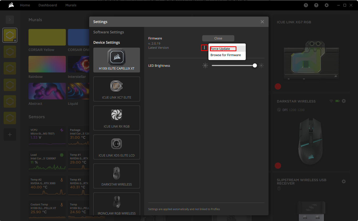358x221 pixels.
Task: Click the Temp #3 40.31 °C reading
Action: (x=78, y=187)
